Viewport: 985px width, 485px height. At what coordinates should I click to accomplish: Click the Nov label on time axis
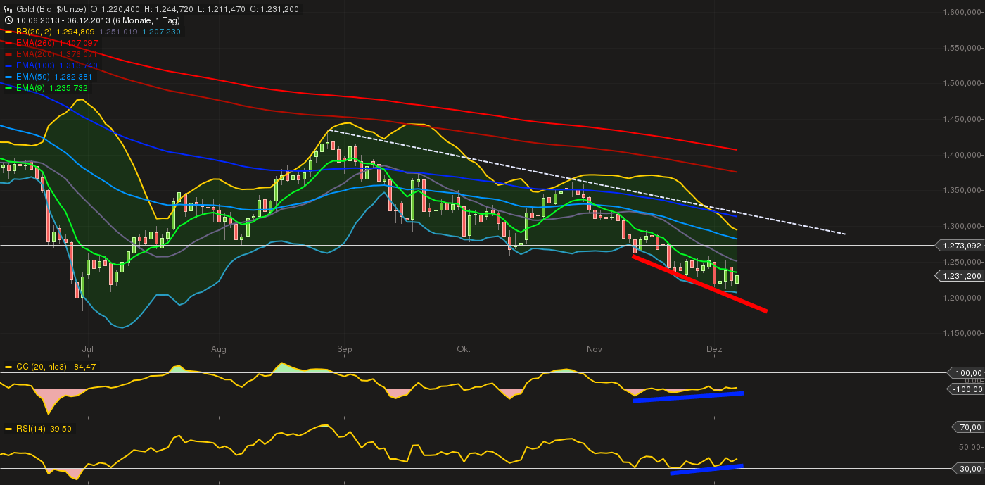pos(595,348)
